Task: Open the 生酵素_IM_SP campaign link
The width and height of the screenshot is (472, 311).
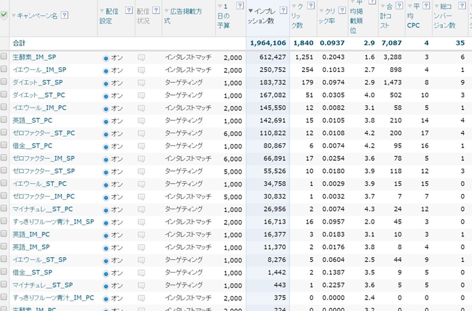Action: (x=34, y=57)
